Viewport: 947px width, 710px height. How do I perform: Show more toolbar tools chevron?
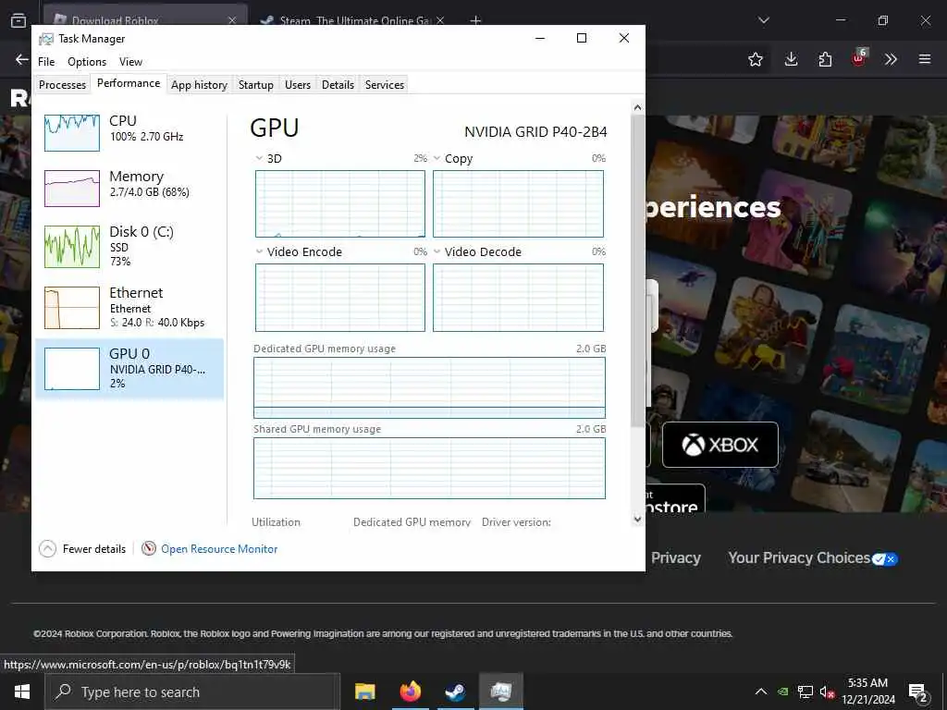[x=891, y=59]
